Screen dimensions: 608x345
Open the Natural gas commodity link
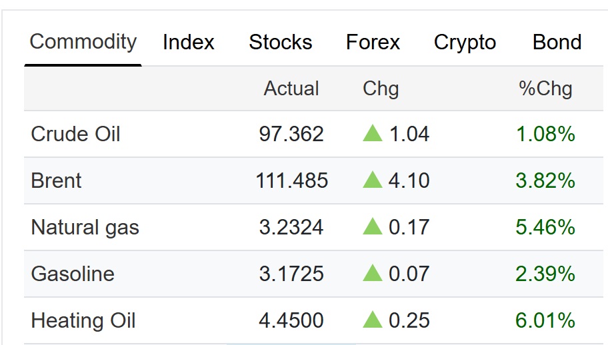pos(85,227)
